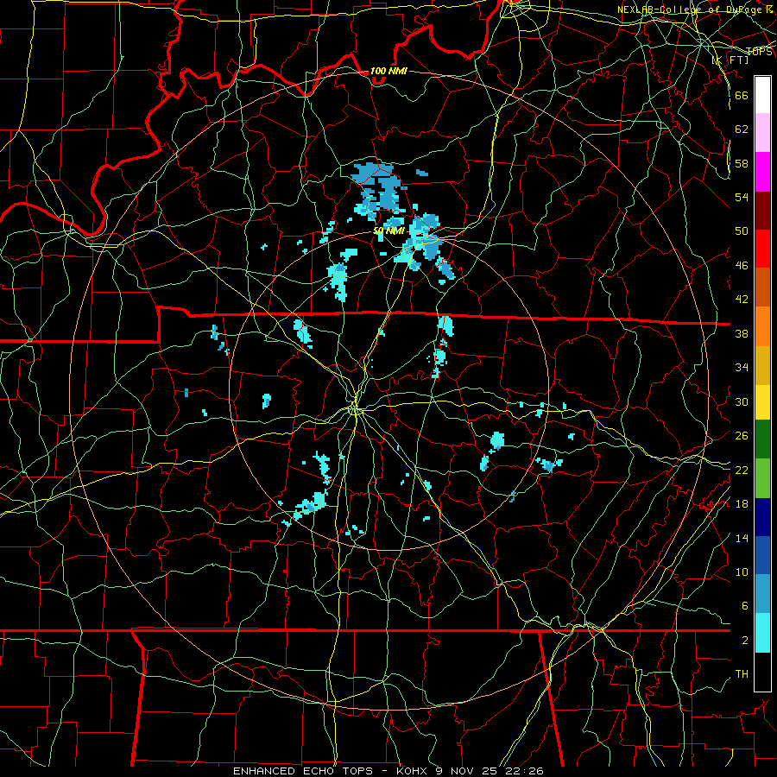
Task: Click the "10" legend value
Action: [x=742, y=572]
